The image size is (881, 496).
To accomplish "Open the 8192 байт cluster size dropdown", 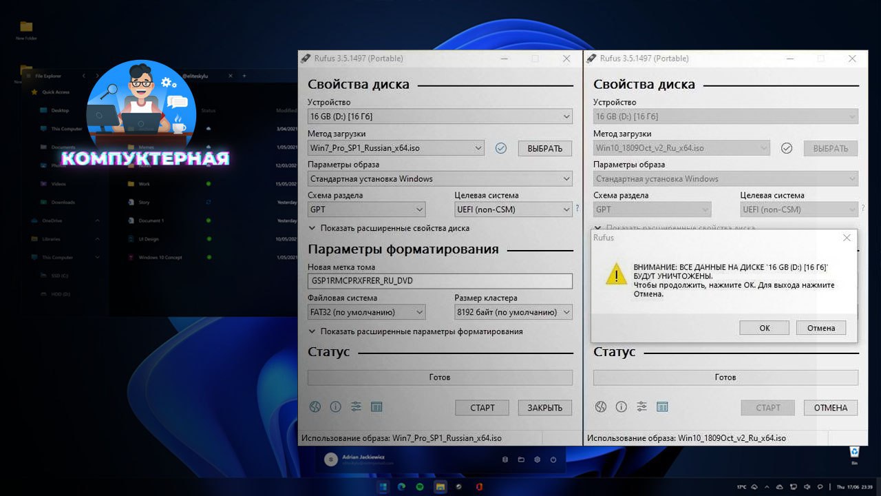I will (x=513, y=312).
